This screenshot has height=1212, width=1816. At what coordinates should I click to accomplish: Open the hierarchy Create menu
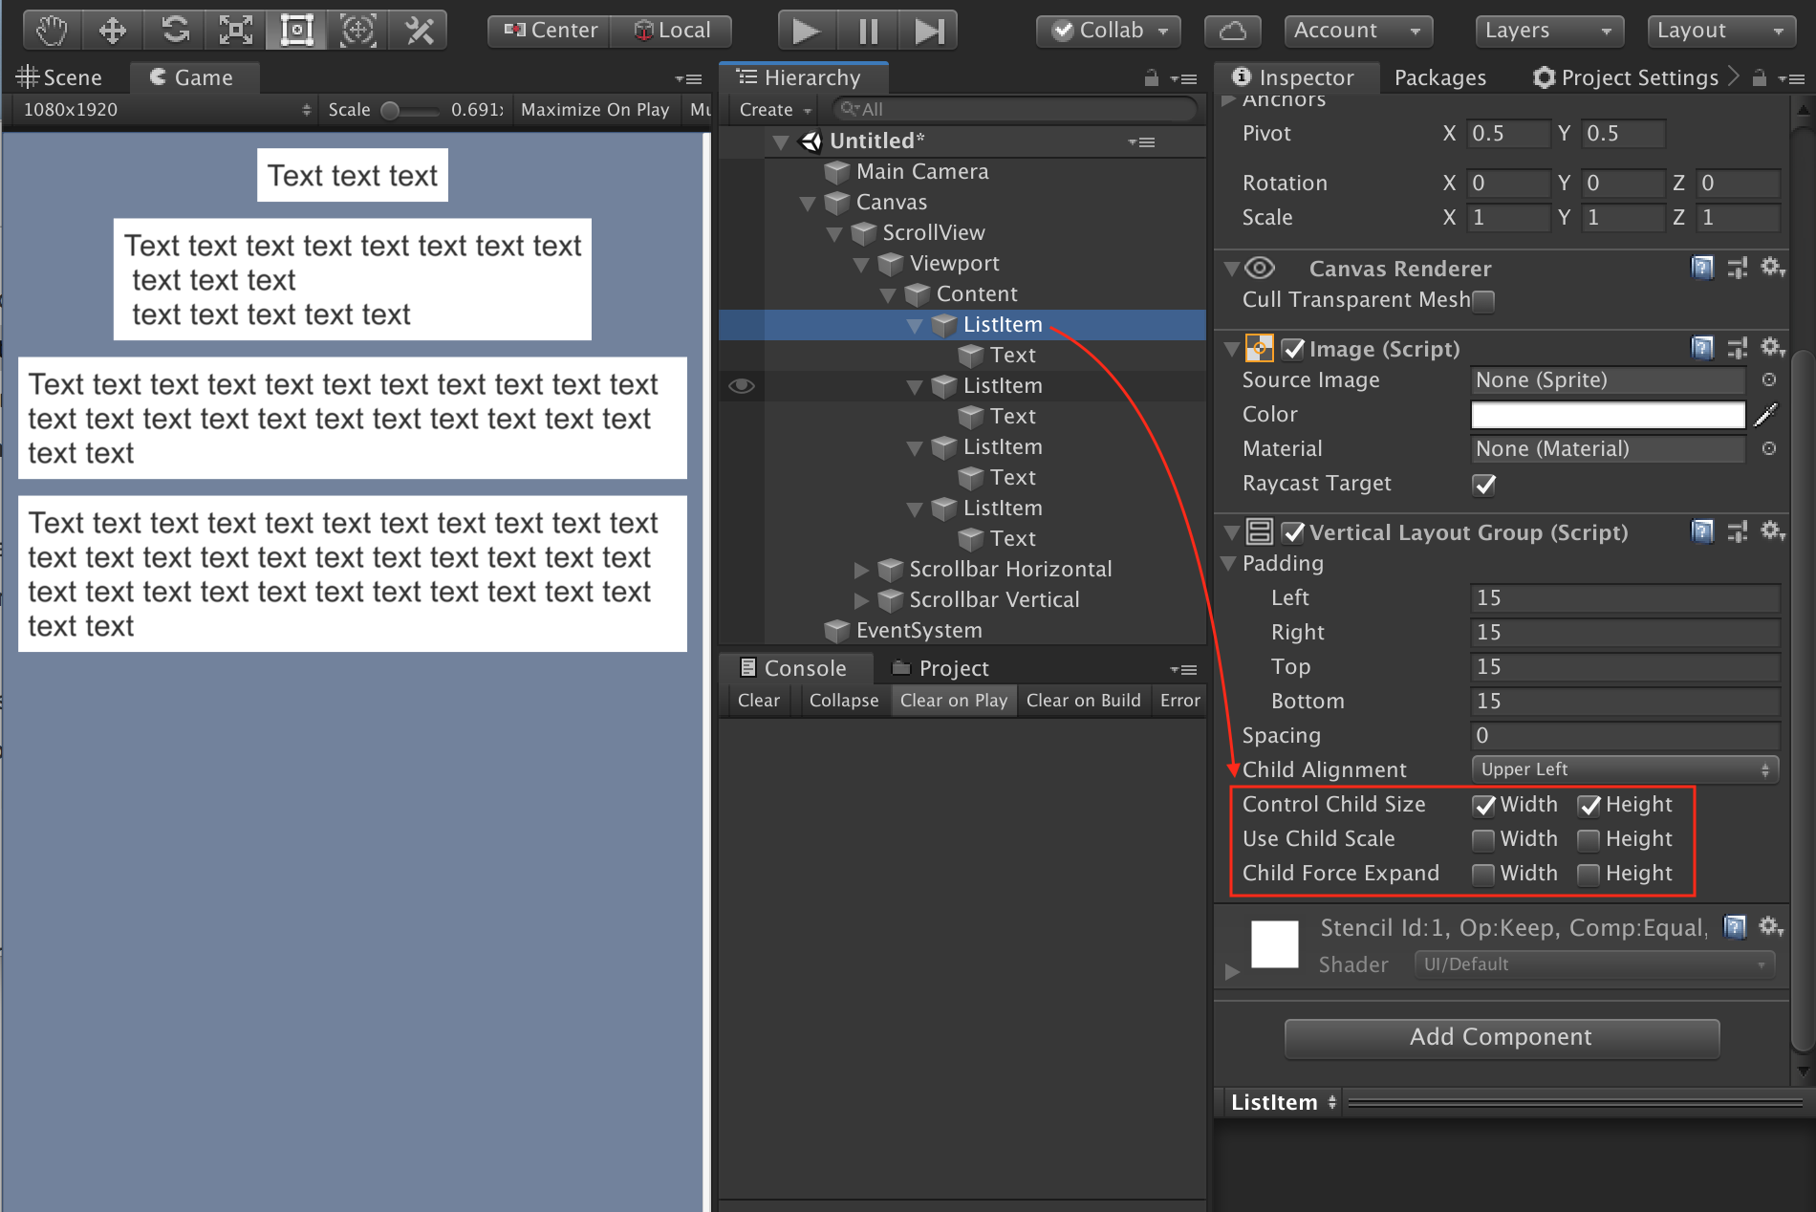(x=774, y=110)
